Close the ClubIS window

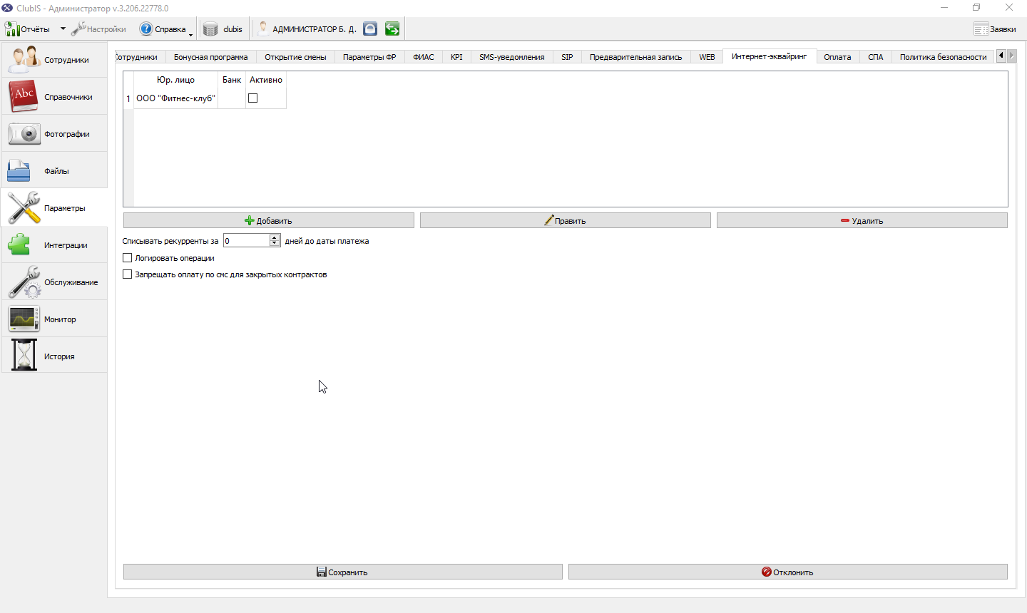pyautogui.click(x=1009, y=8)
